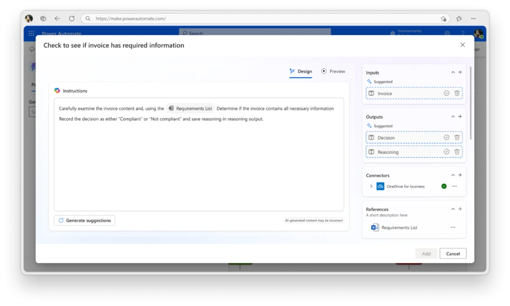The width and height of the screenshot is (510, 306).
Task: Open the OneDrive connector more options menu
Action: (454, 186)
